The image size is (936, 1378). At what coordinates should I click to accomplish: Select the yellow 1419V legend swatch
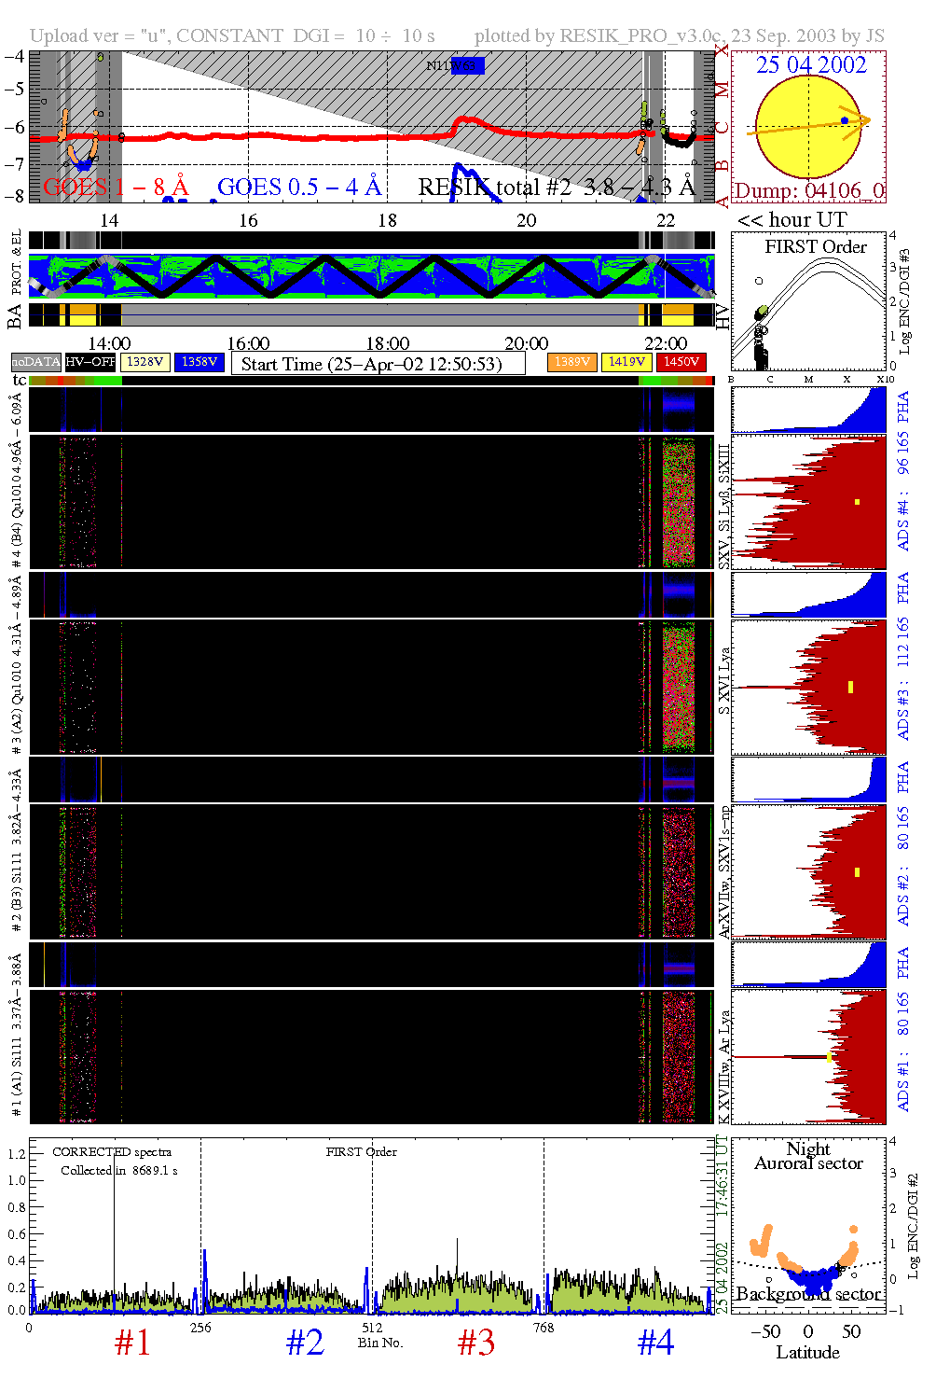click(627, 362)
